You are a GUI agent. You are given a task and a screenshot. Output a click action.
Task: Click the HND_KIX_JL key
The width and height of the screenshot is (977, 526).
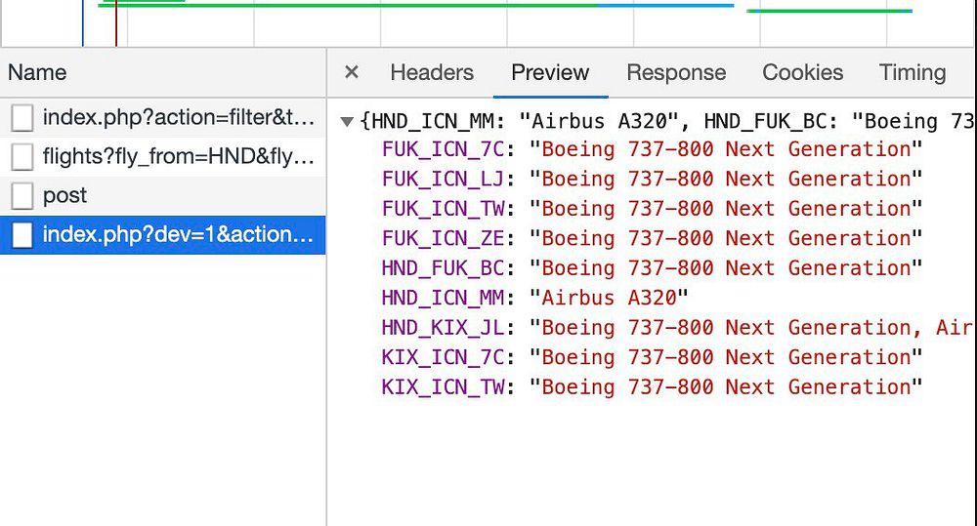pyautogui.click(x=443, y=328)
